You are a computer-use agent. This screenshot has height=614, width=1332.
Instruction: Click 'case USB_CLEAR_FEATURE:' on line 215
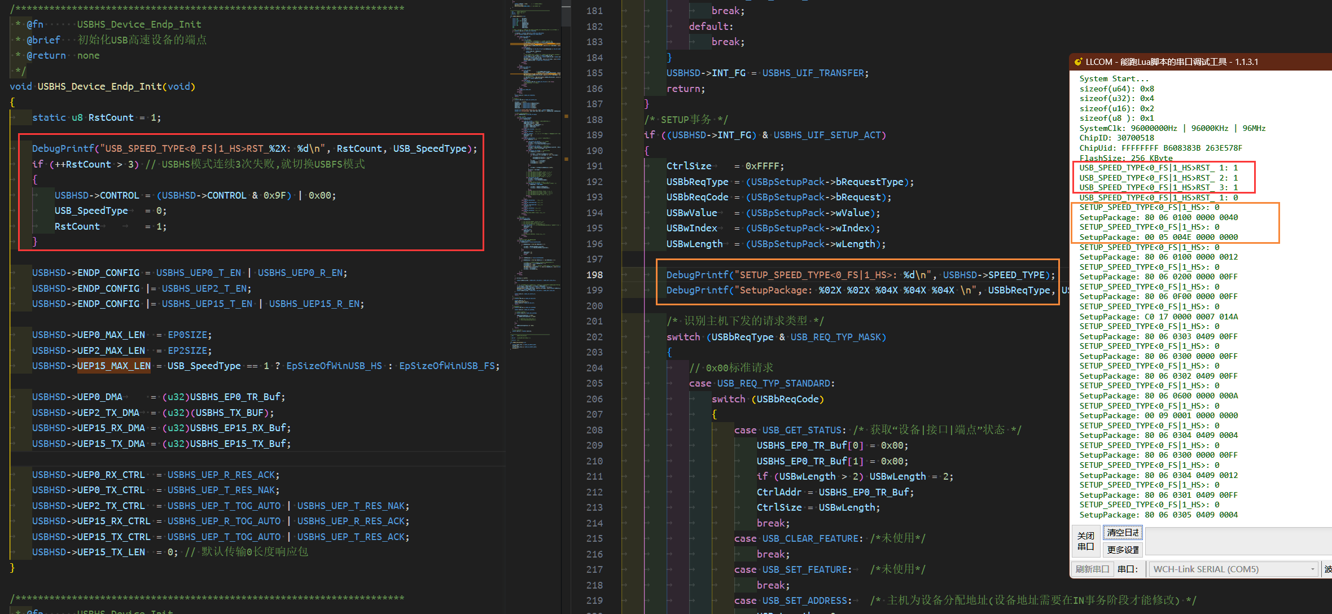pyautogui.click(x=799, y=538)
